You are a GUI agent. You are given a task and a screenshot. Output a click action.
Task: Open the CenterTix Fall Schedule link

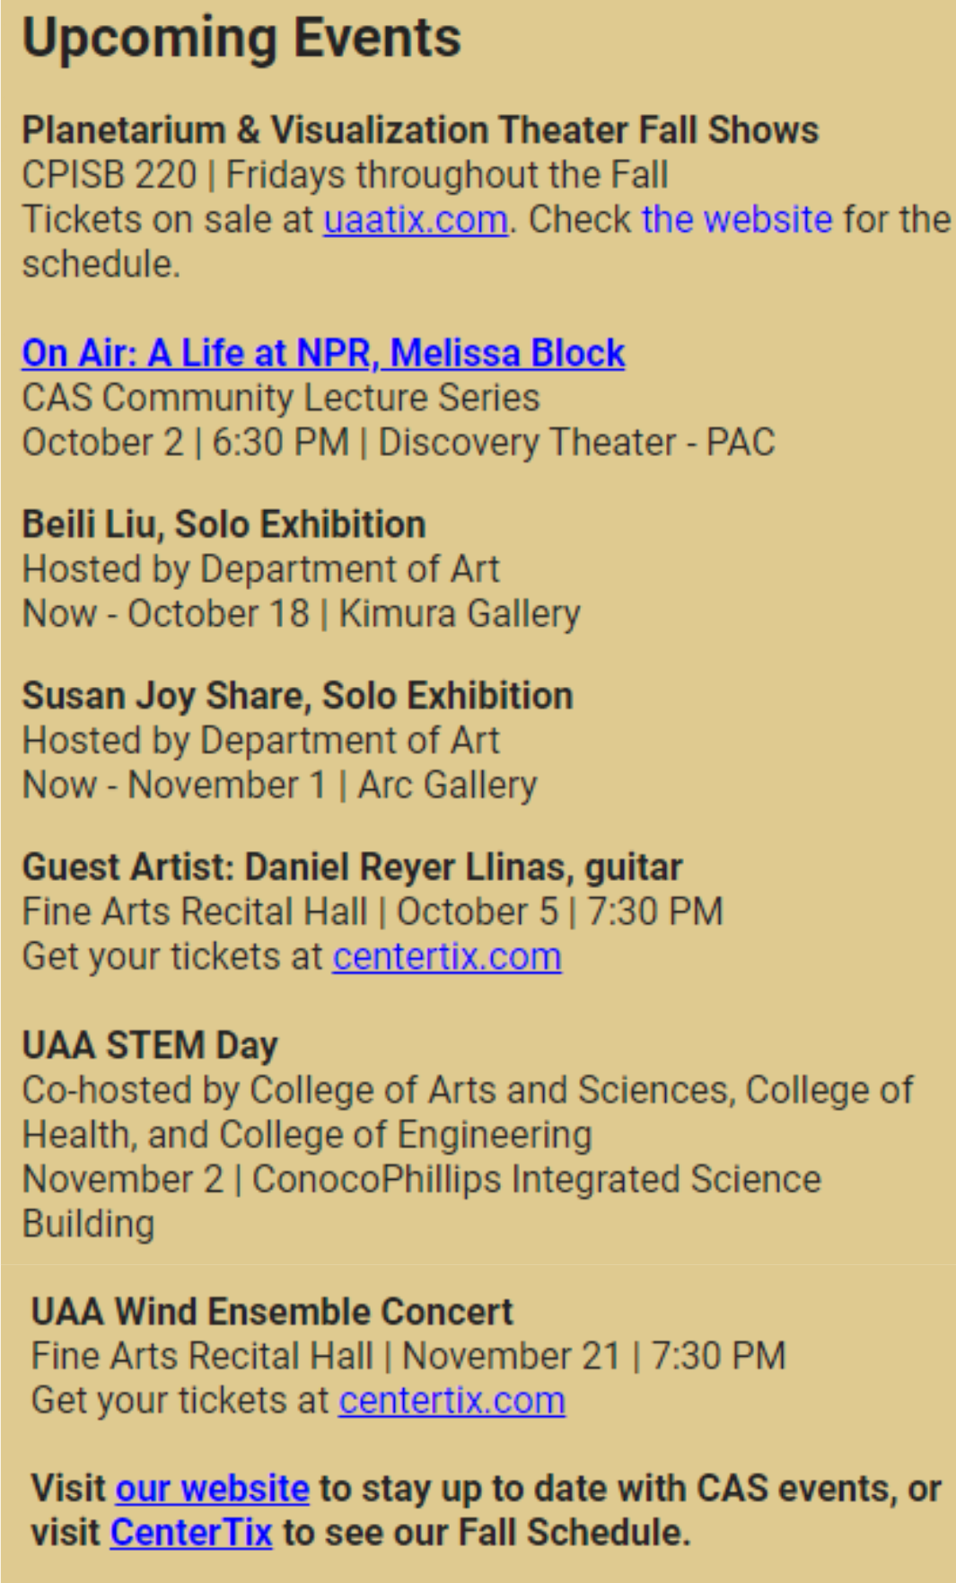pyautogui.click(x=191, y=1533)
